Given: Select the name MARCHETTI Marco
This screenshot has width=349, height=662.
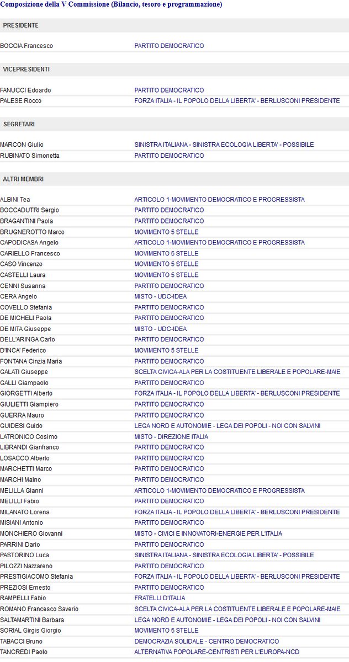Looking at the screenshot, I should (x=26, y=469).
